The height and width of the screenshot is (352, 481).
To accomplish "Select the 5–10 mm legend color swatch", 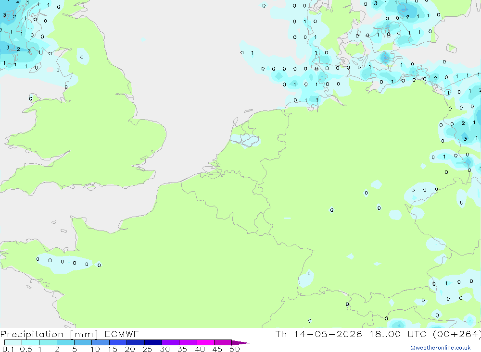I will [x=83, y=342].
